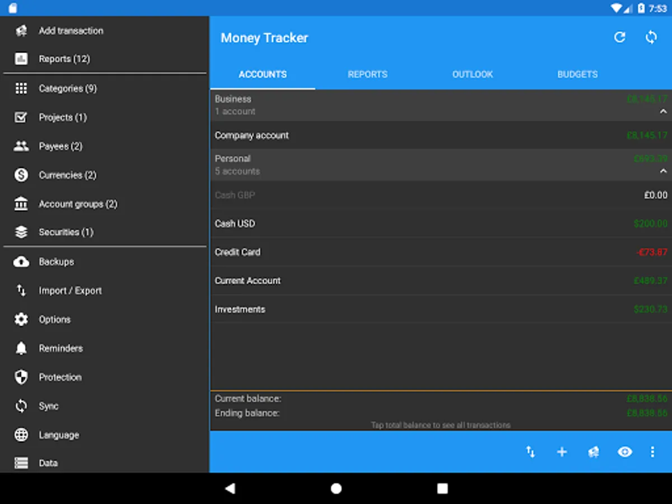Collapse the Personal account group
The width and height of the screenshot is (672, 504).
point(664,171)
